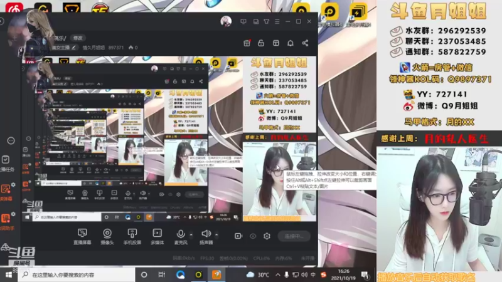Open the layout panel icon

pyautogui.click(x=276, y=43)
